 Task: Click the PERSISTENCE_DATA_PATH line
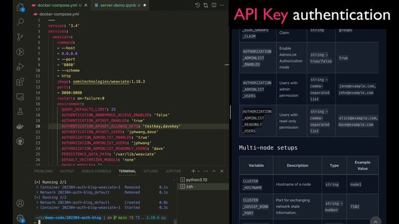[108, 154]
